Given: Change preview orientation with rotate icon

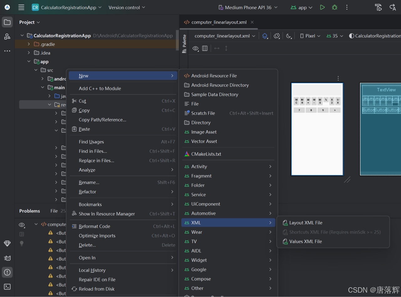Looking at the screenshot, I should click(x=277, y=36).
